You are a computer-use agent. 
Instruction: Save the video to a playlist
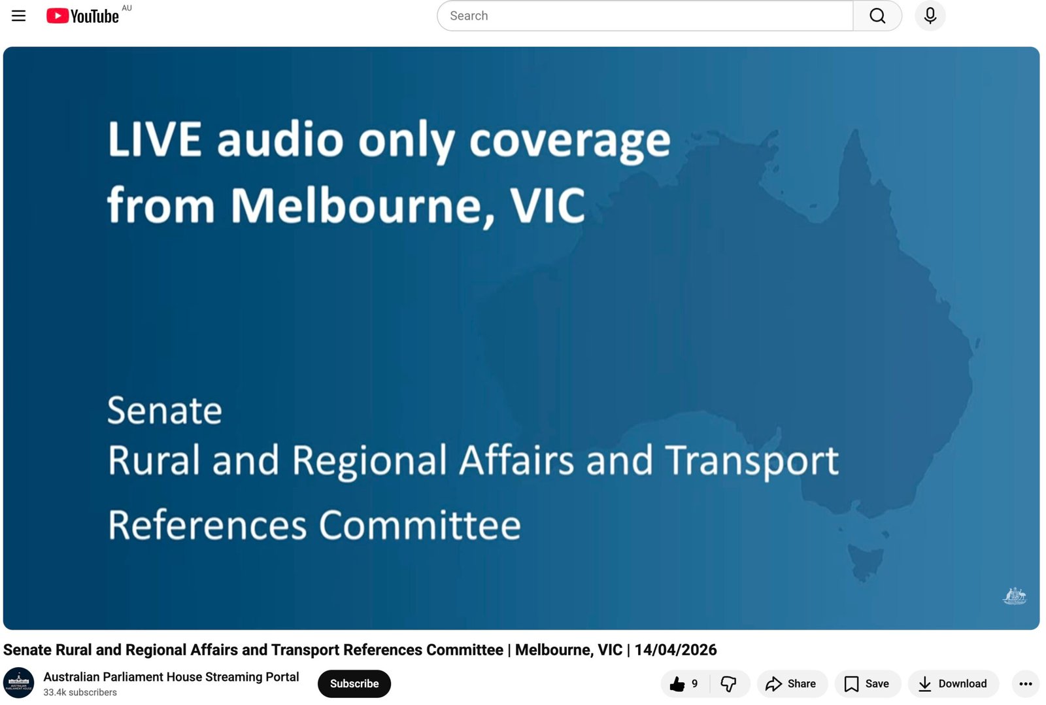coord(867,684)
